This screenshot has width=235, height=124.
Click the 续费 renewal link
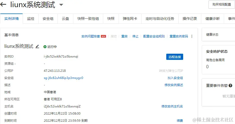click(180, 121)
